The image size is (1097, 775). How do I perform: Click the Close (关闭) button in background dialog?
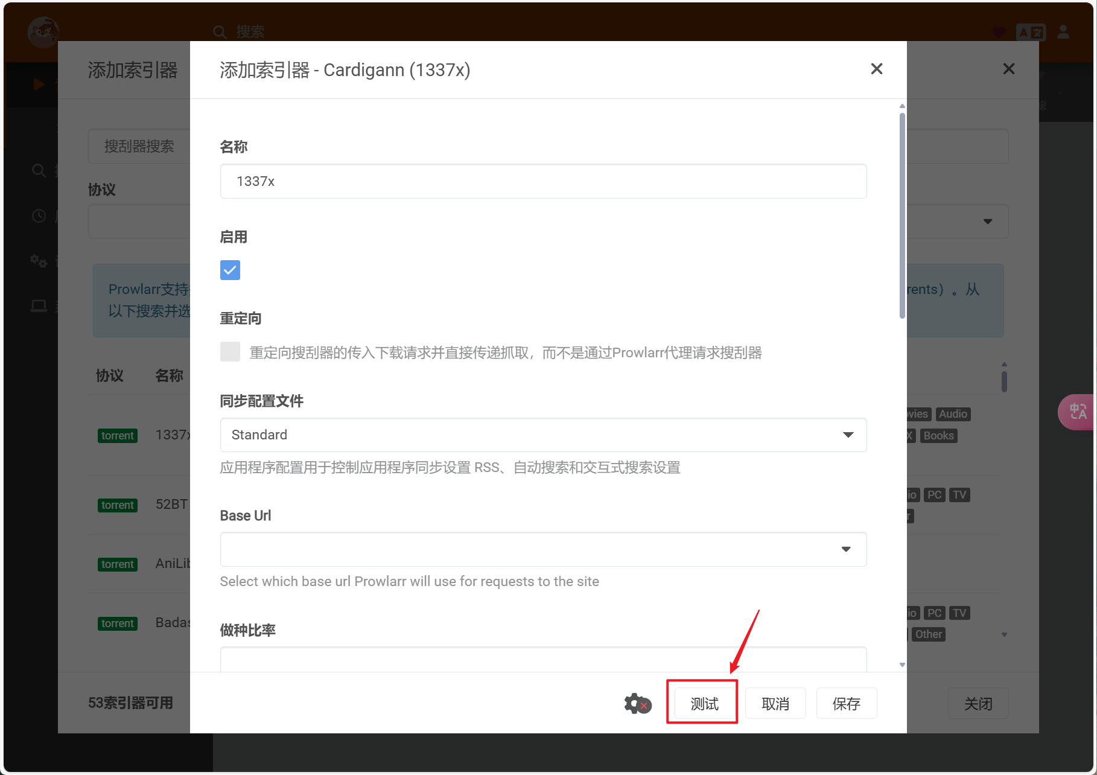(x=978, y=703)
